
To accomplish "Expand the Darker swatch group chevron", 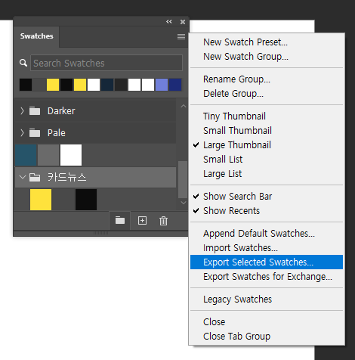I will click(22, 110).
